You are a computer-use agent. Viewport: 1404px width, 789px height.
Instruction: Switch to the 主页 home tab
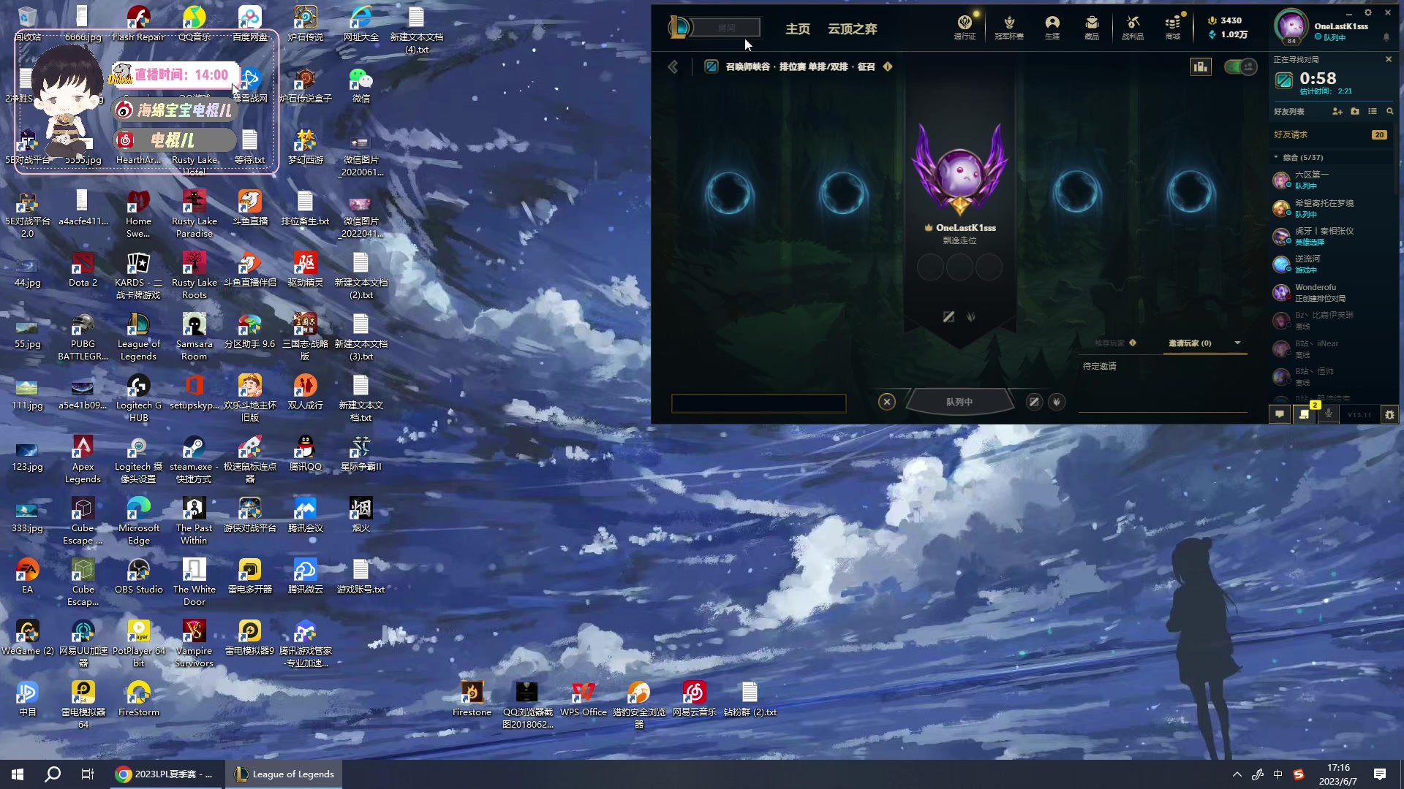[x=798, y=28]
